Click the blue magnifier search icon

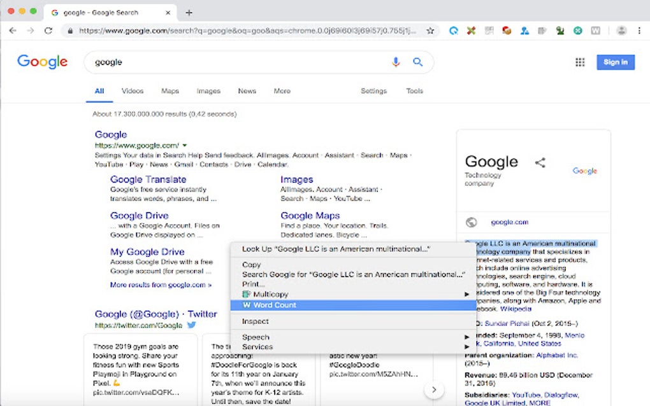pyautogui.click(x=418, y=62)
